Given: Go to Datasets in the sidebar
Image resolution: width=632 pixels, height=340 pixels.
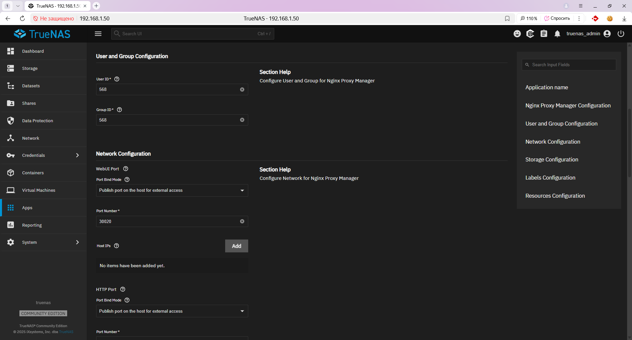Looking at the screenshot, I should coord(31,86).
